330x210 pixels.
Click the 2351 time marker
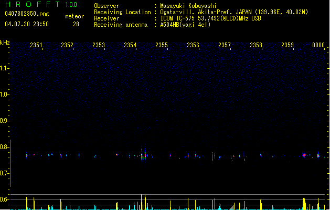(36, 45)
